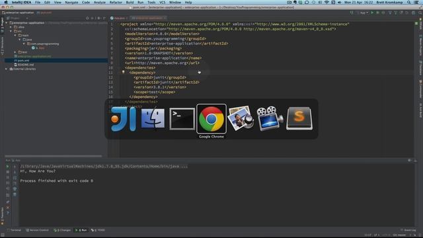Choose the film camera recorder app icon
The image size is (423, 238).
click(x=270, y=119)
